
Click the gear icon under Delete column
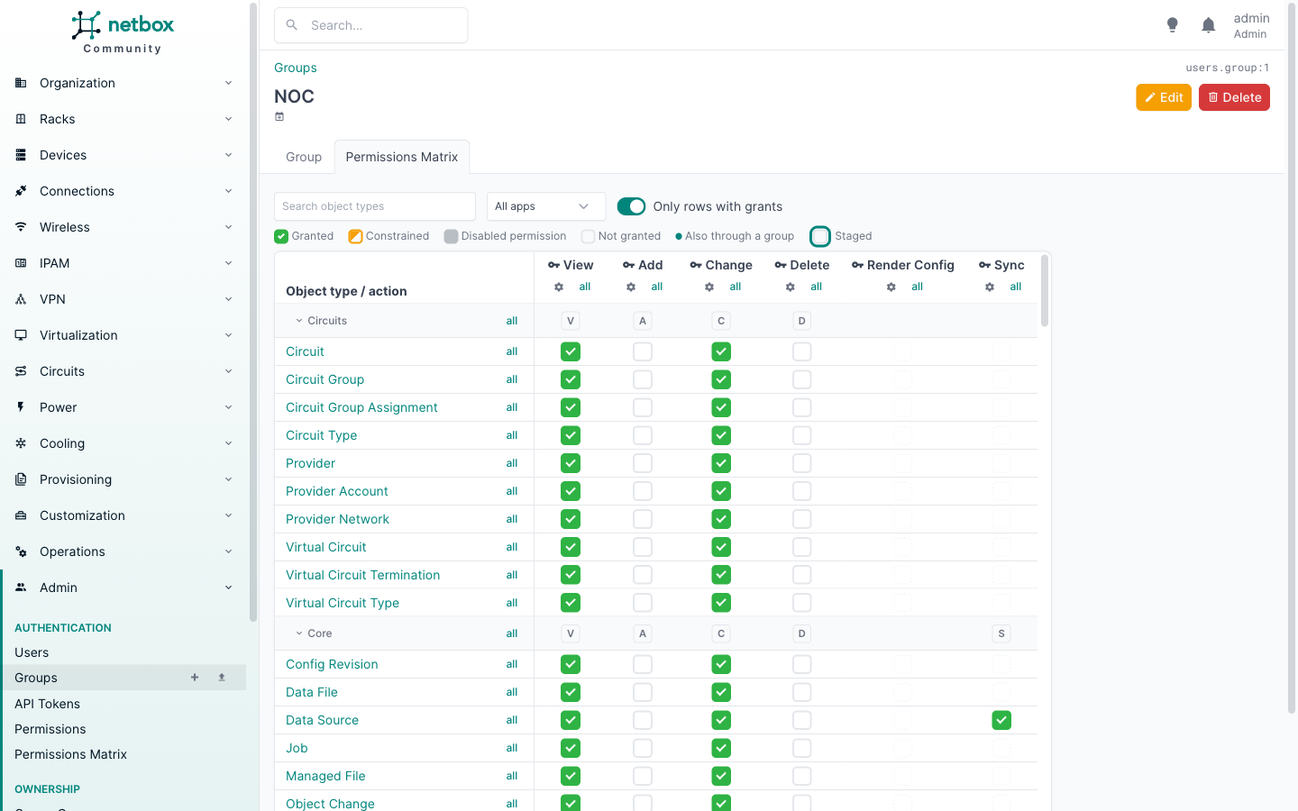(x=791, y=287)
